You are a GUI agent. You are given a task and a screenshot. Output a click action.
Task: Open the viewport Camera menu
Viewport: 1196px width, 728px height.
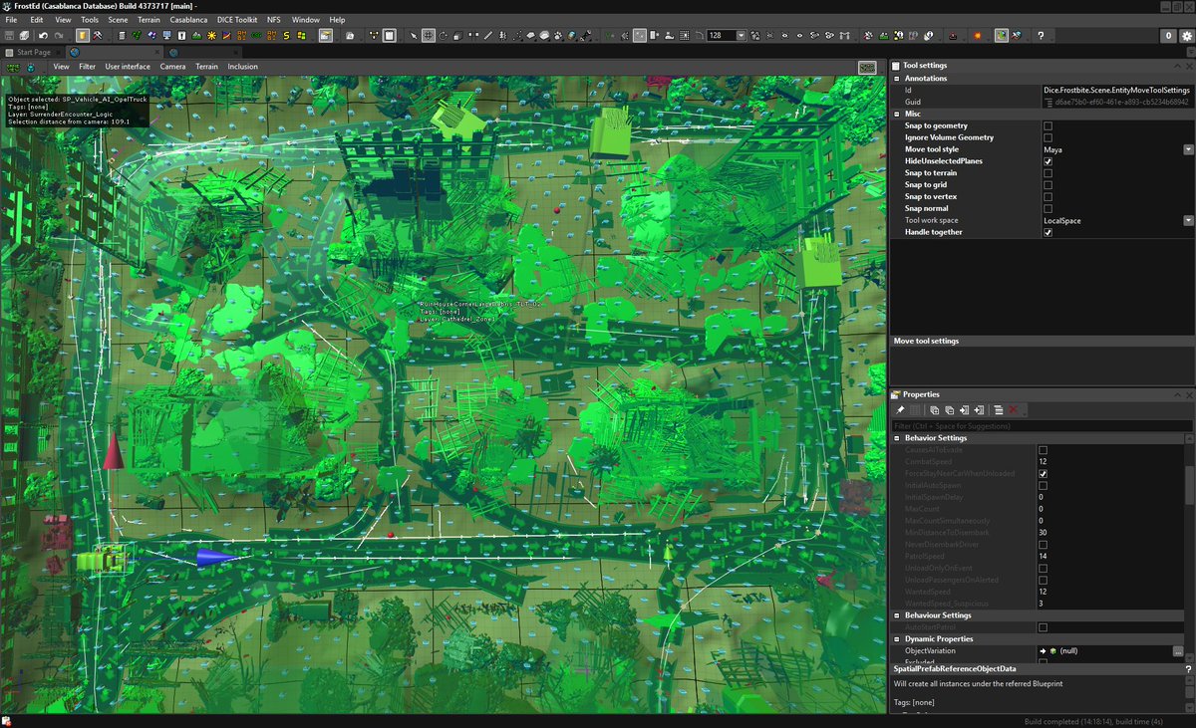point(173,67)
